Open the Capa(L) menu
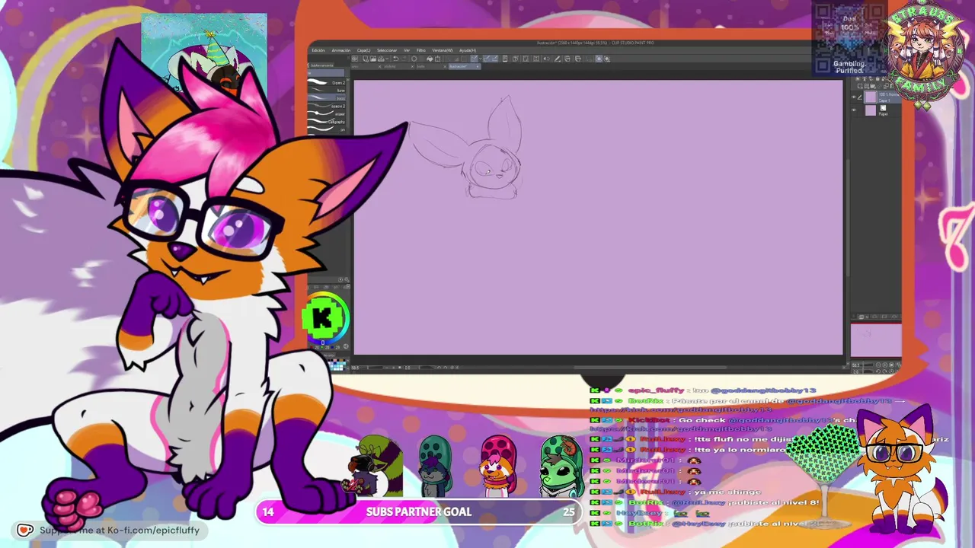 point(364,50)
